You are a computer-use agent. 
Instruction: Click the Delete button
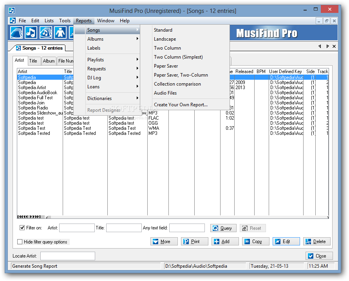coord(317,242)
